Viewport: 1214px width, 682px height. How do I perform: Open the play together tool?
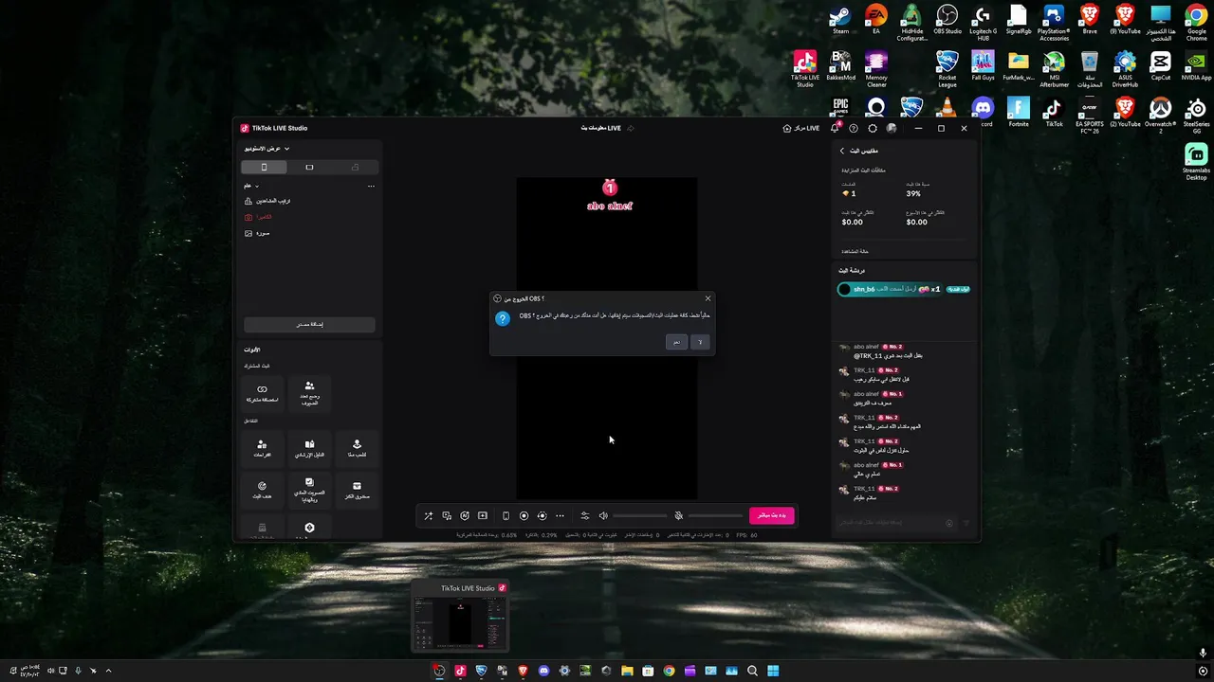(357, 448)
